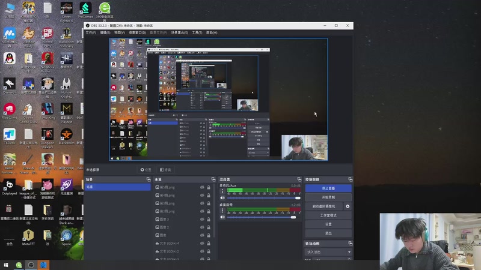The image size is (481, 270).
Task: Pop out the audio mixer dock
Action: [x=299, y=179]
